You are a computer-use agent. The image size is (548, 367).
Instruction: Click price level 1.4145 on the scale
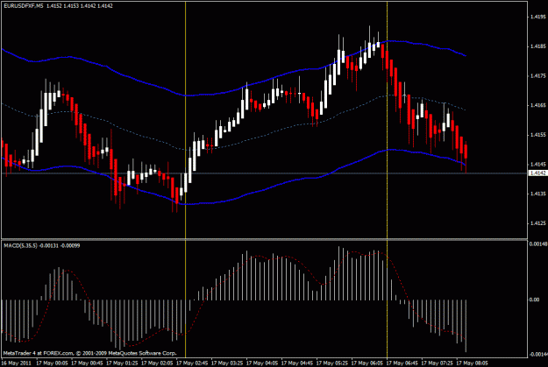coord(538,164)
